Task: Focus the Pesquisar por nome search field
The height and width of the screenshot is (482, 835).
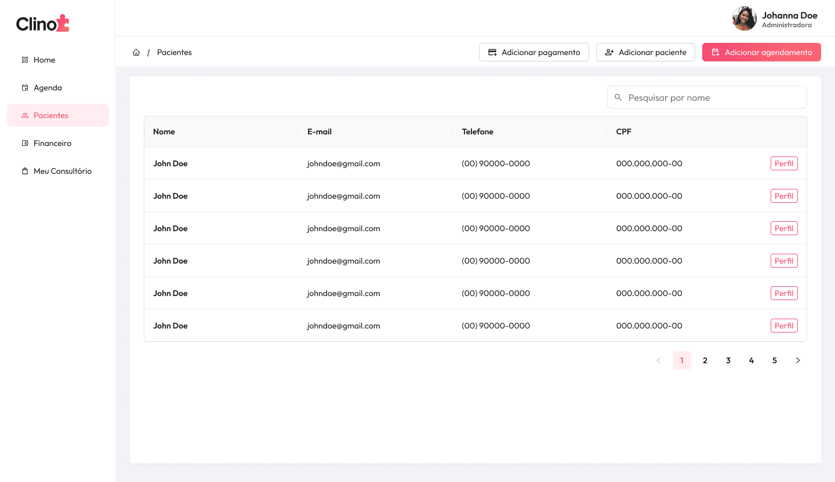Action: [713, 97]
